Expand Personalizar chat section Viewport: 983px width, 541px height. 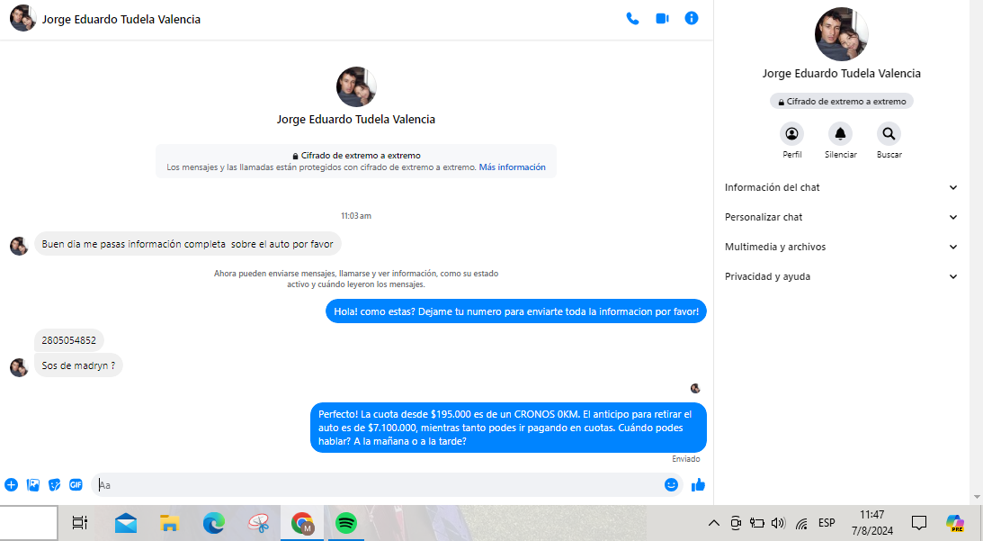841,217
